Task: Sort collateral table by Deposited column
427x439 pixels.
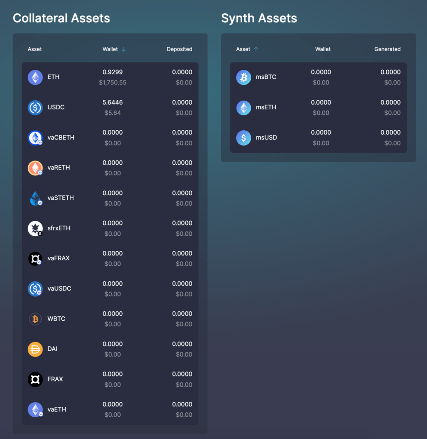Action: (x=180, y=49)
